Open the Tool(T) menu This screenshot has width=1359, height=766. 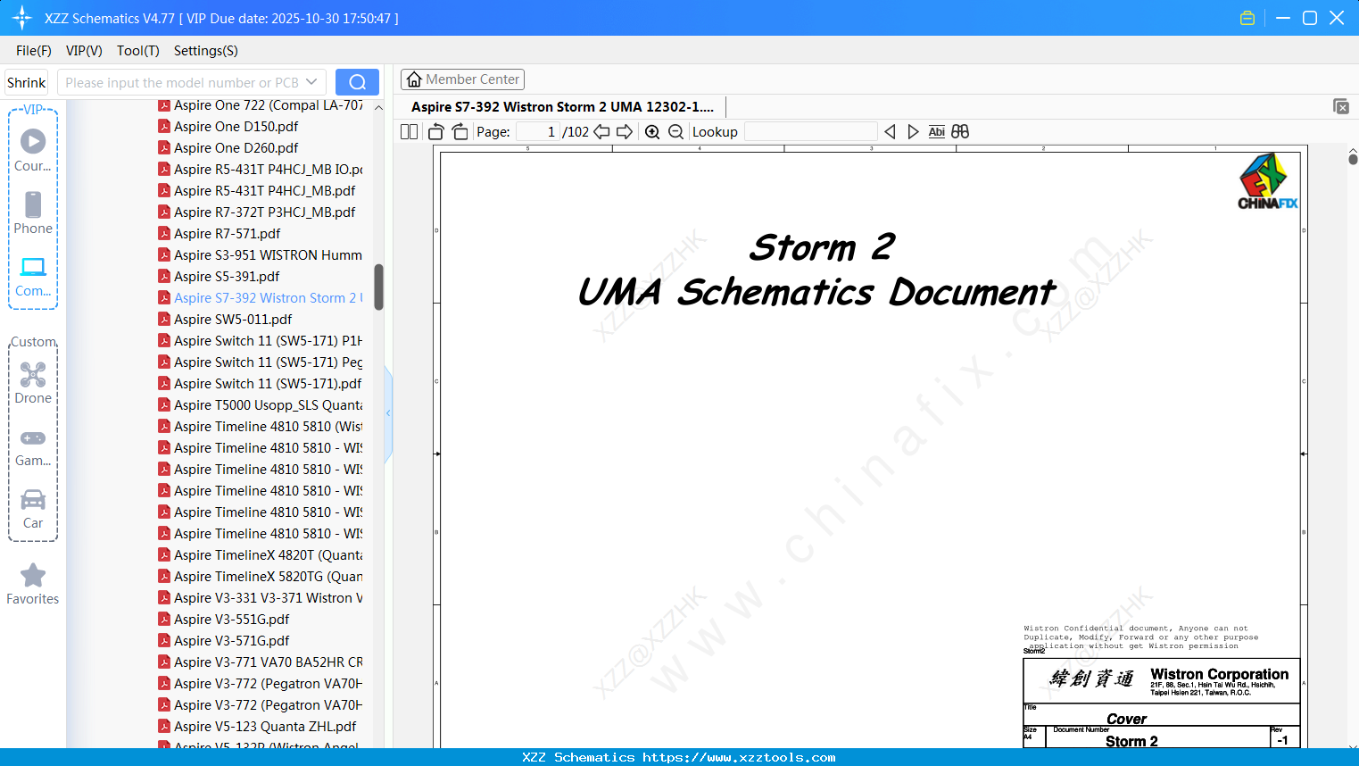coord(138,51)
